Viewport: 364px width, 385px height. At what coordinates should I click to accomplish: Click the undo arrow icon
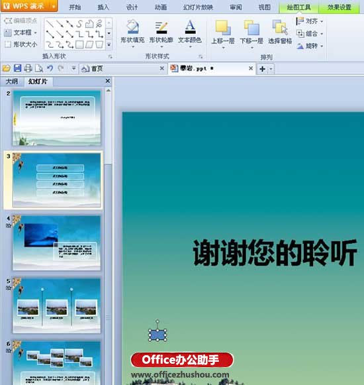pos(50,68)
